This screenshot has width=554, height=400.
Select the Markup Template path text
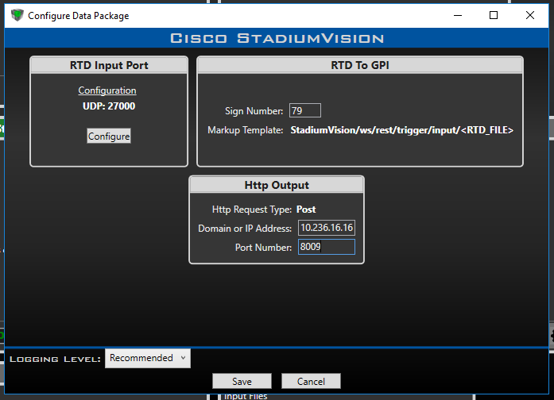coord(401,130)
